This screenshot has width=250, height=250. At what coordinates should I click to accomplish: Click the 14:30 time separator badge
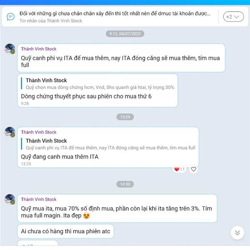coord(125,184)
